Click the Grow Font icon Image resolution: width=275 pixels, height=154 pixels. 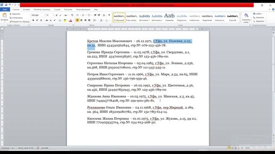pyautogui.click(x=57, y=15)
